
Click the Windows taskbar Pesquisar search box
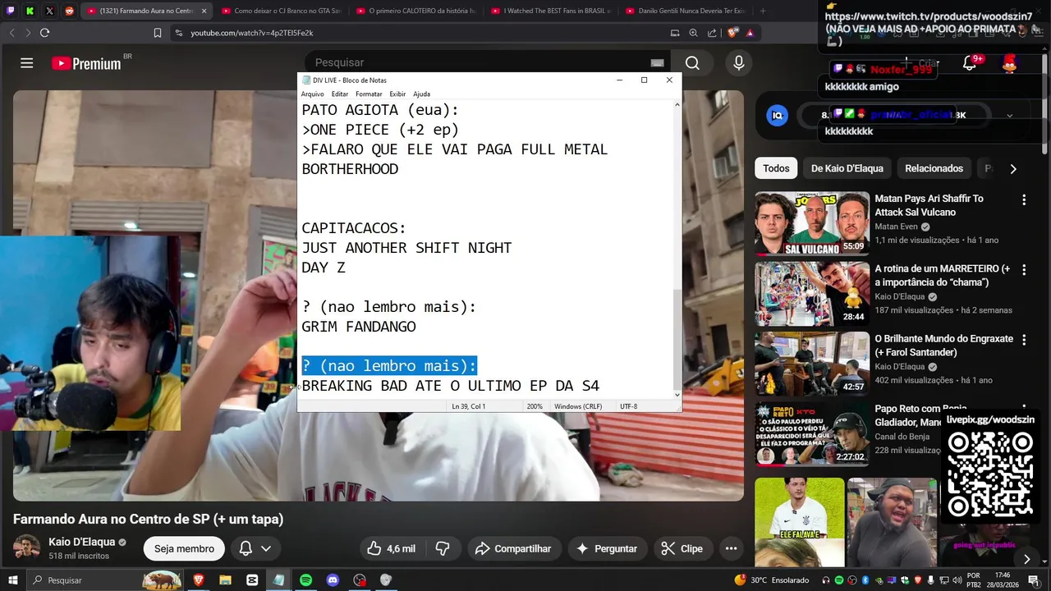105,580
